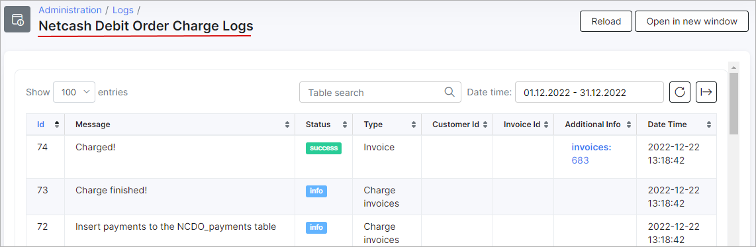Click the magnifier icon in Table search
This screenshot has width=756, height=247.
click(x=449, y=91)
